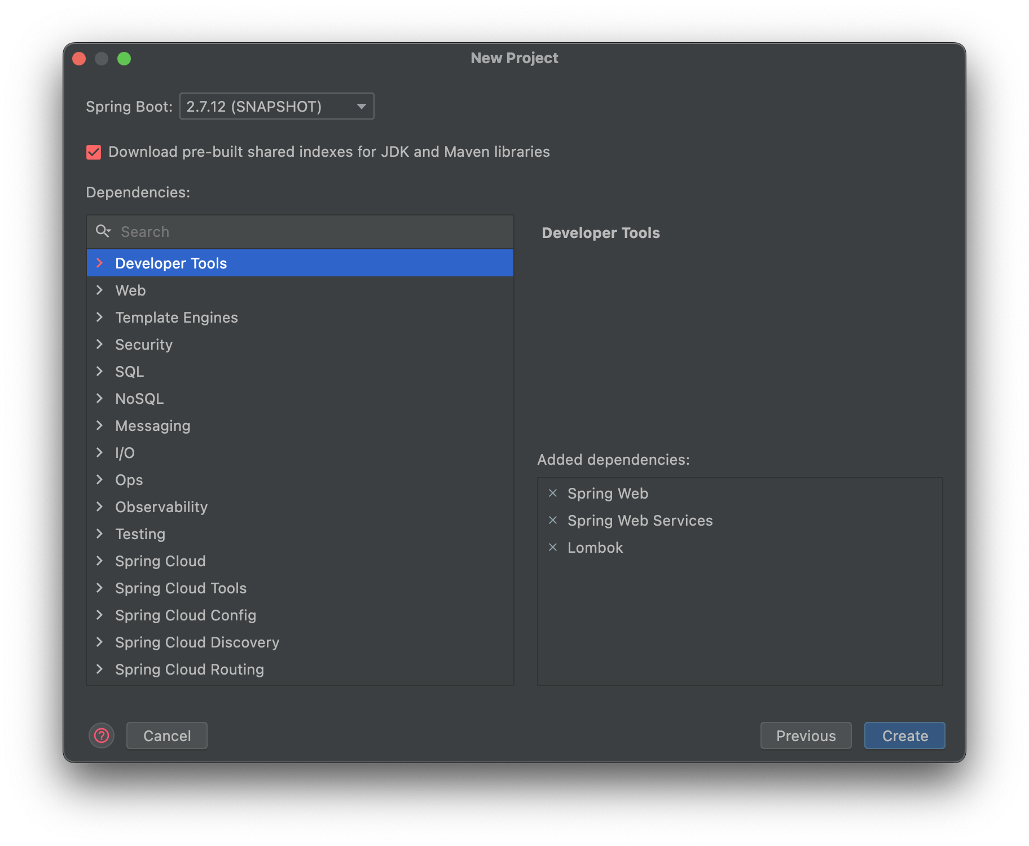Click Create to generate the project

point(905,735)
